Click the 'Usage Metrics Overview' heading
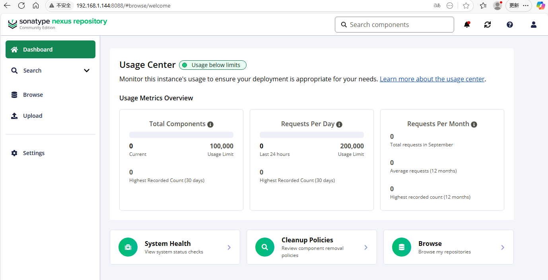 [156, 98]
